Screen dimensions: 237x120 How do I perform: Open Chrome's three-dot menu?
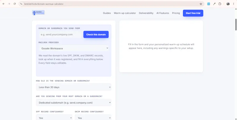233,4
